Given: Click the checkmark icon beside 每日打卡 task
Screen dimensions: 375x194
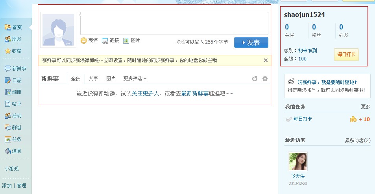Looking at the screenshot, I should pyautogui.click(x=289, y=119).
